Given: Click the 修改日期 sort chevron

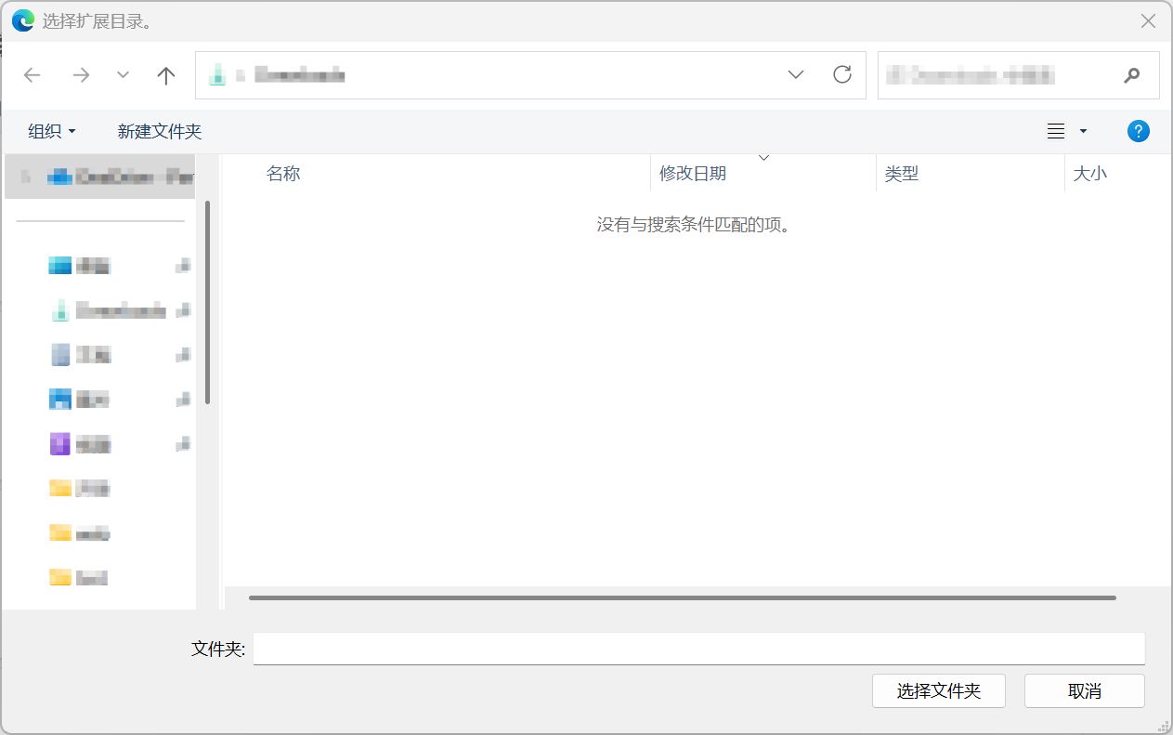Looking at the screenshot, I should (x=763, y=157).
